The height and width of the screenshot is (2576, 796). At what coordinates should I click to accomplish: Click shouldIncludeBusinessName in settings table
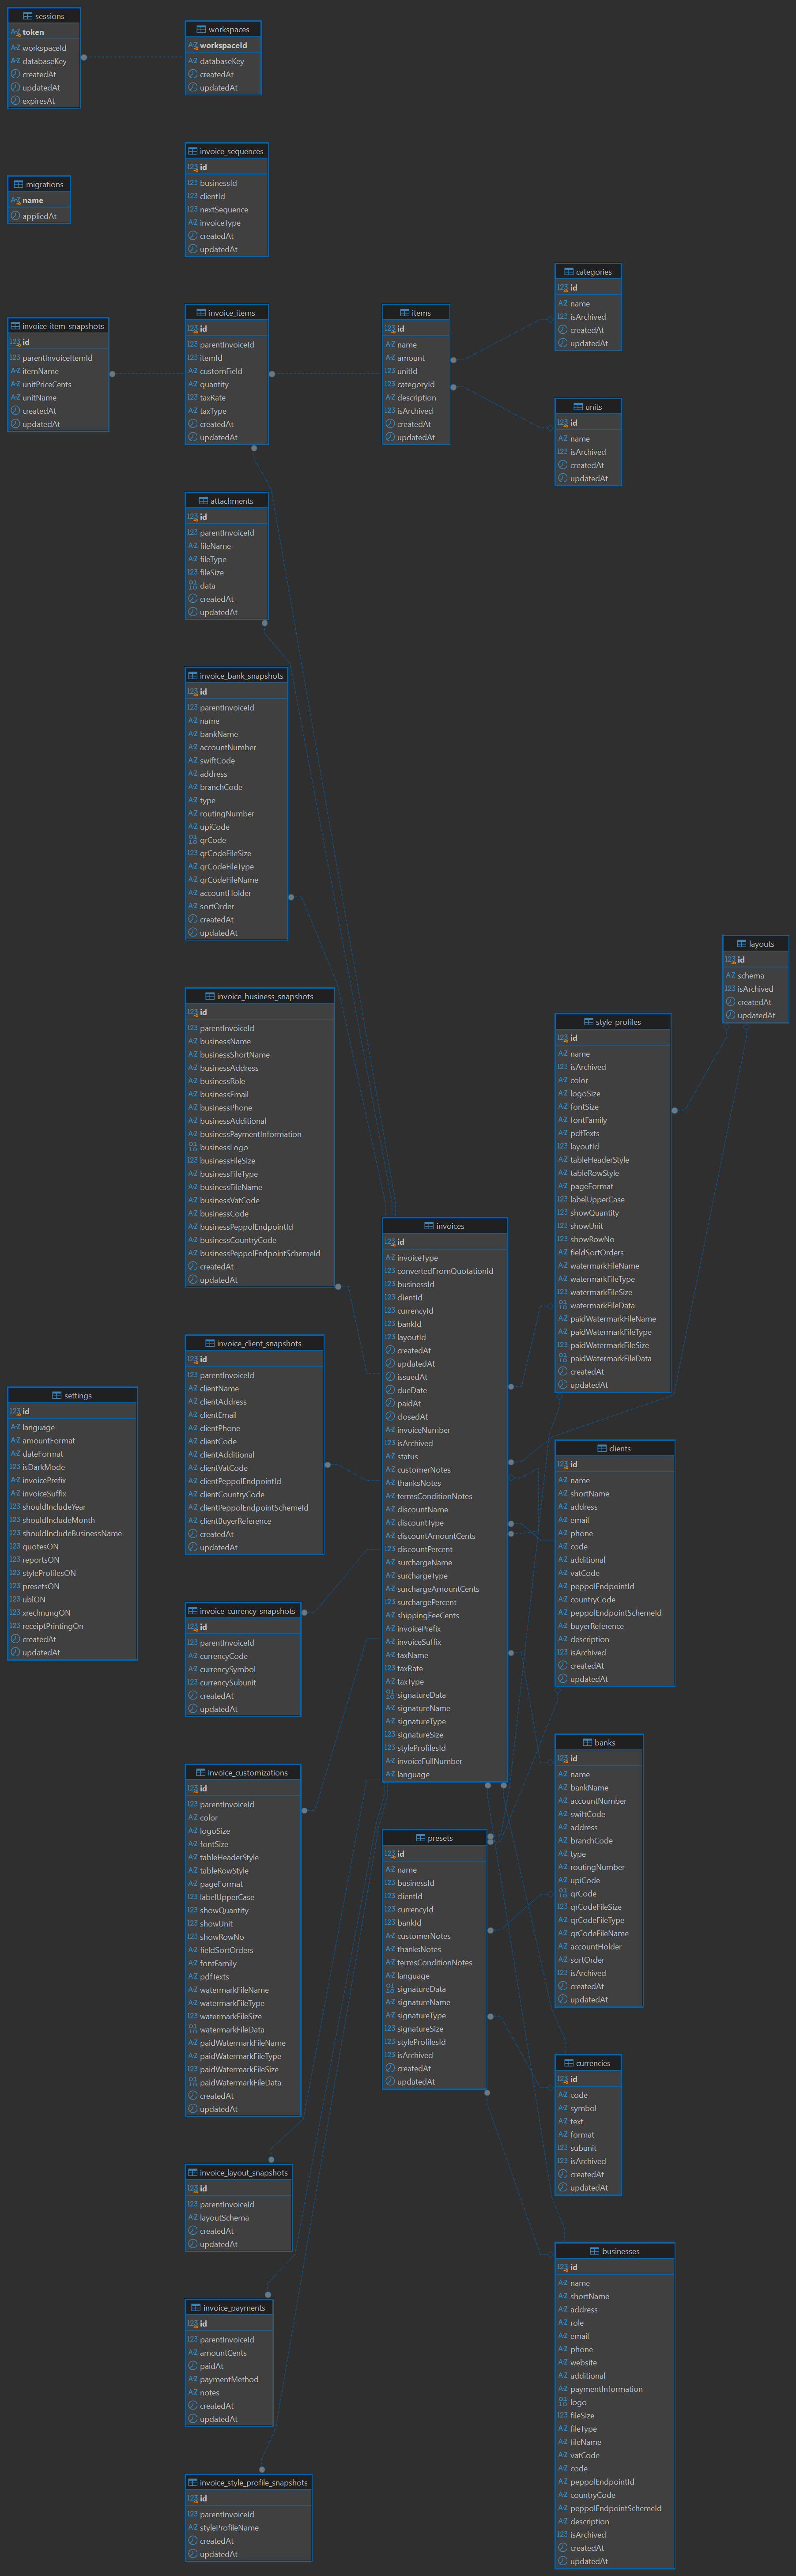(72, 1533)
